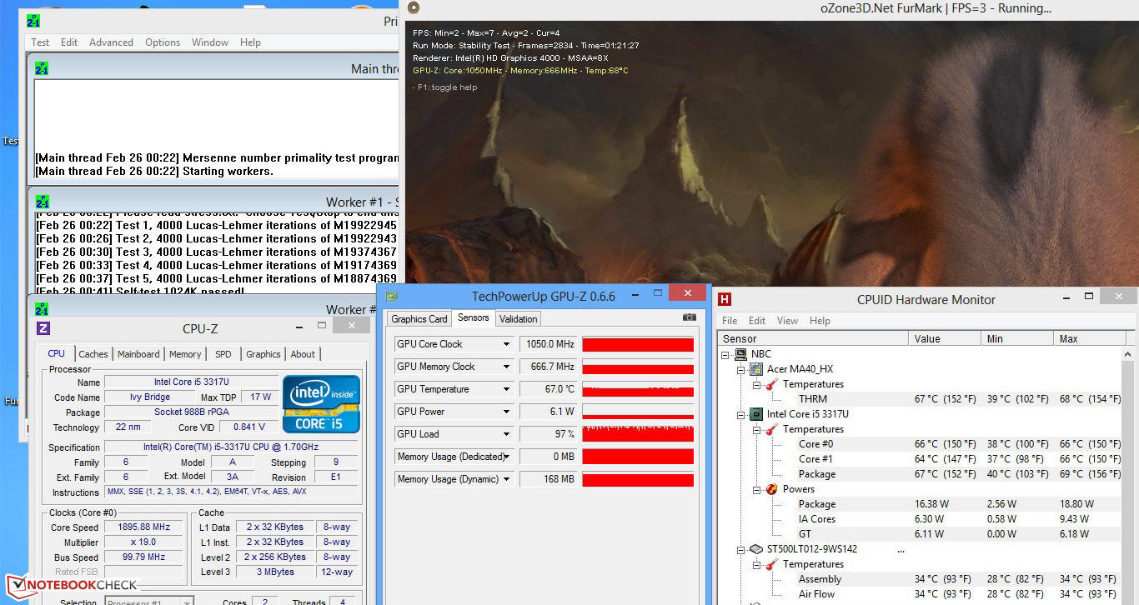Image resolution: width=1139 pixels, height=605 pixels.
Task: Click the Min column header in Hardware Monitor
Action: click(x=1017, y=339)
